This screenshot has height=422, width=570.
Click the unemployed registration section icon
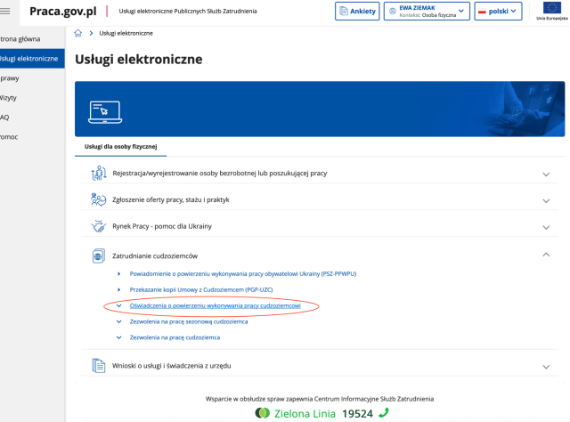click(99, 174)
